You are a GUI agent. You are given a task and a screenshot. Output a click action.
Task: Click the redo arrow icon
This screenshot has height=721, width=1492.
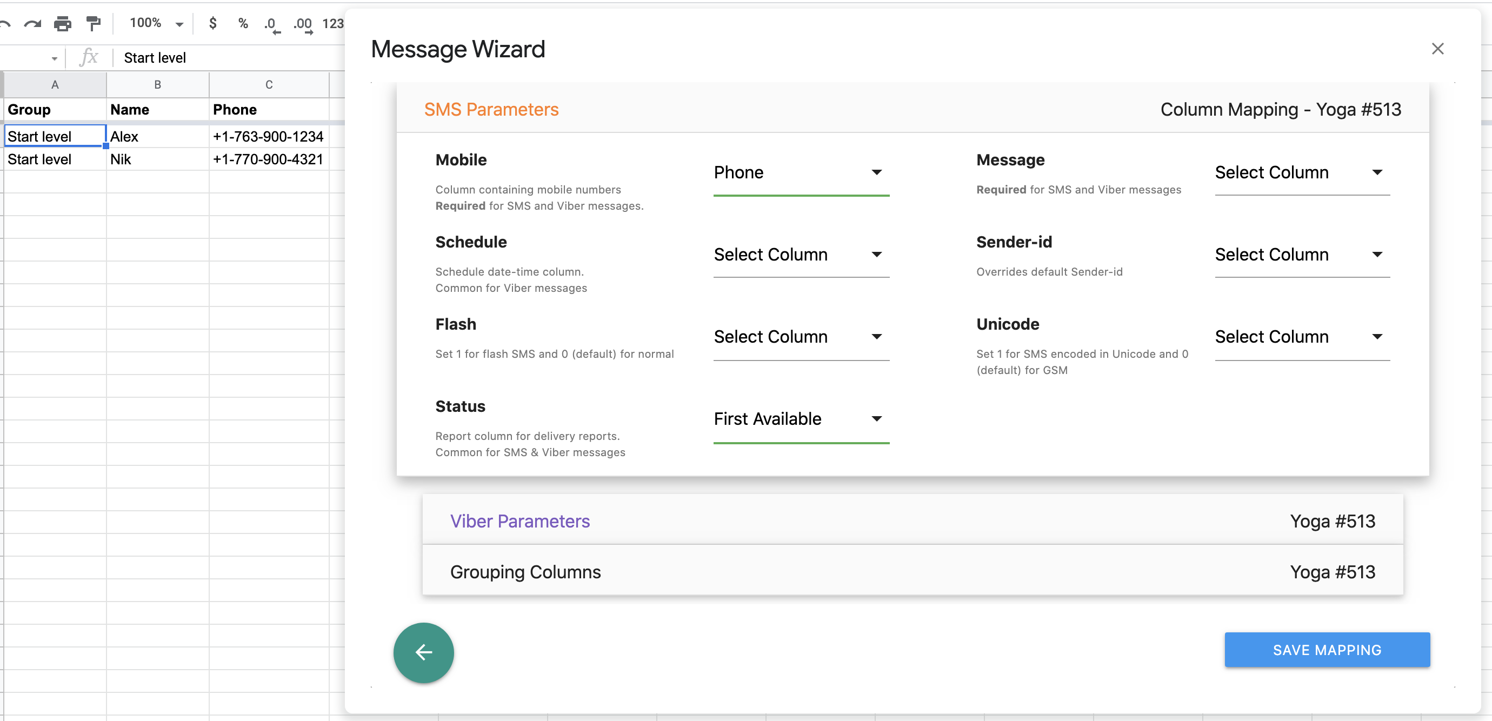32,24
